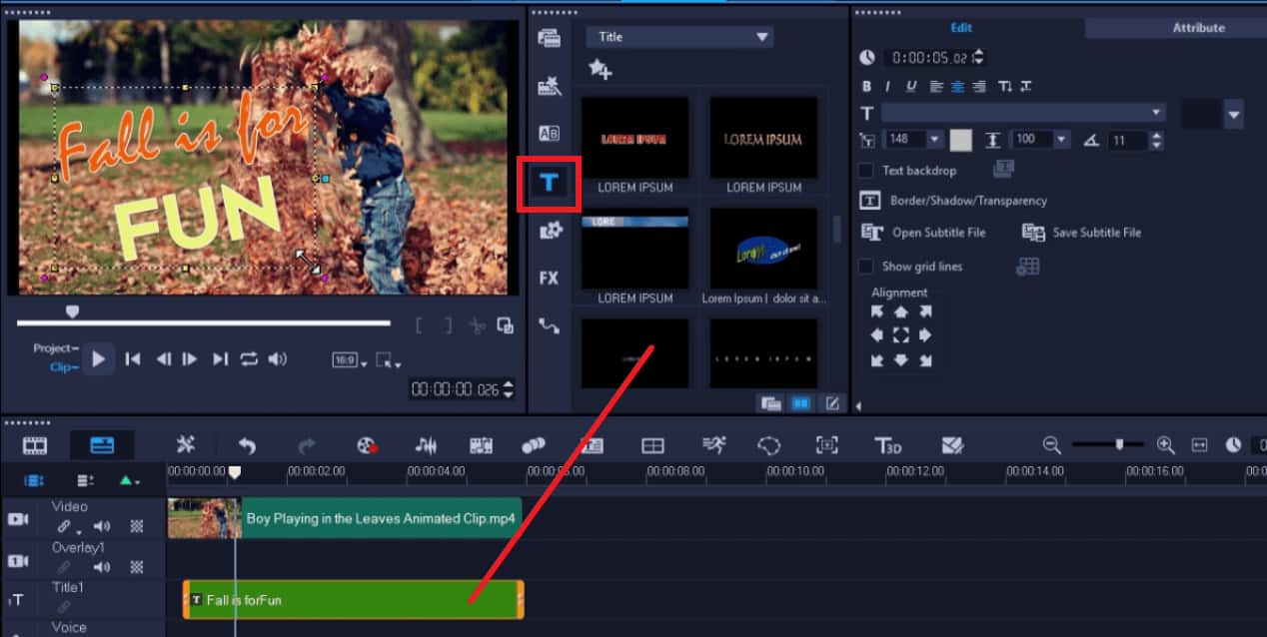This screenshot has height=637, width=1267.
Task: Switch to the Edit tab
Action: [961, 27]
